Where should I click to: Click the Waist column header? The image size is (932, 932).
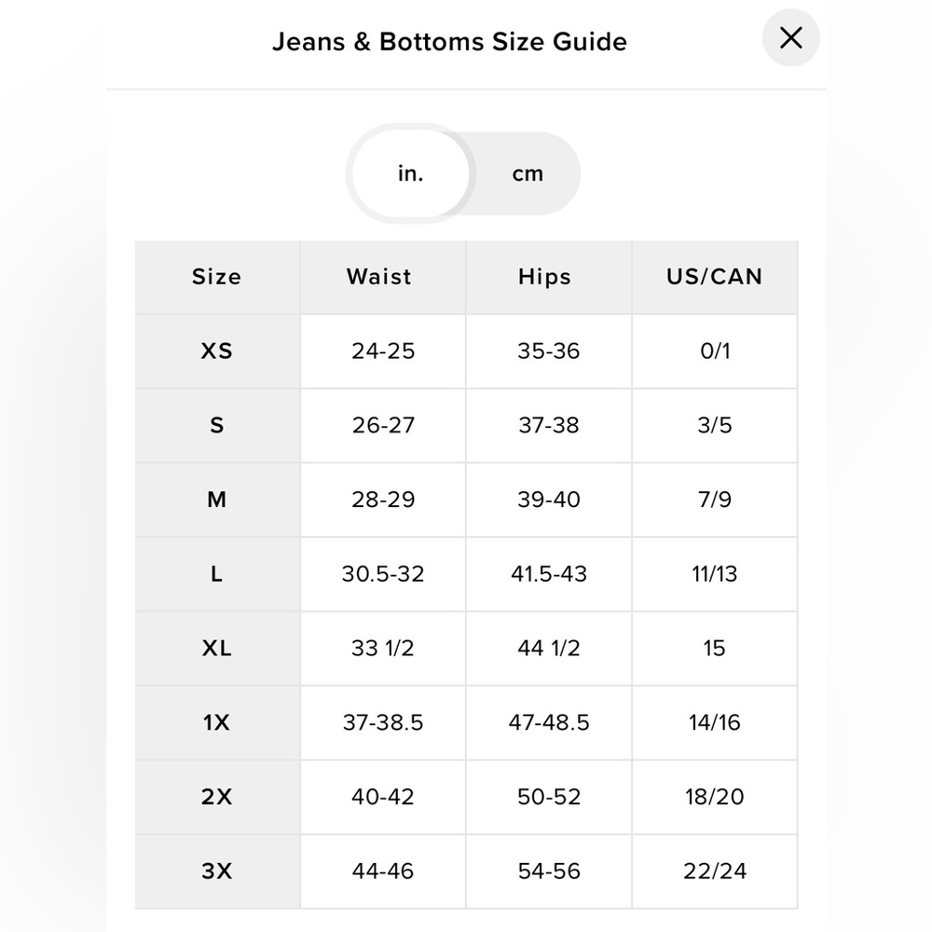[x=383, y=277]
